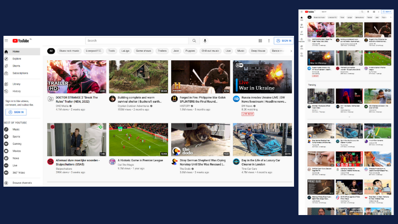This screenshot has width=398, height=224.
Task: Select the Jazz filter chip
Action: point(176,51)
